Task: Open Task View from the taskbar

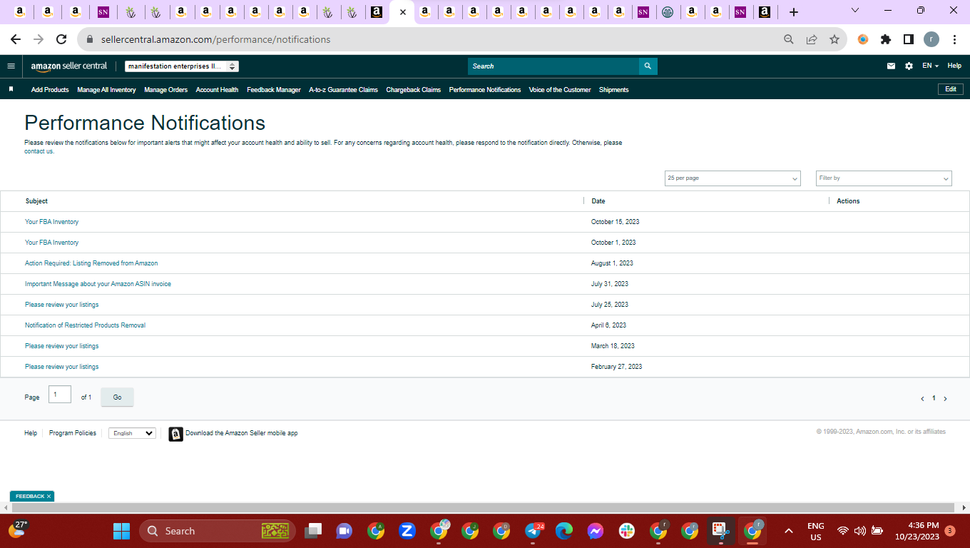Action: click(312, 531)
